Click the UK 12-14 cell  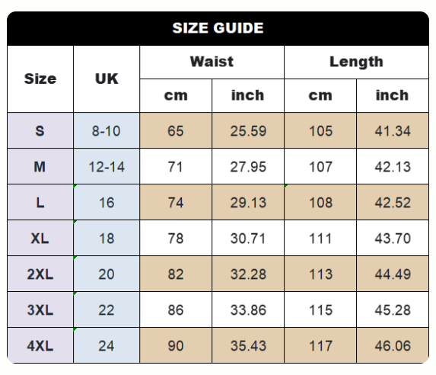click(107, 166)
